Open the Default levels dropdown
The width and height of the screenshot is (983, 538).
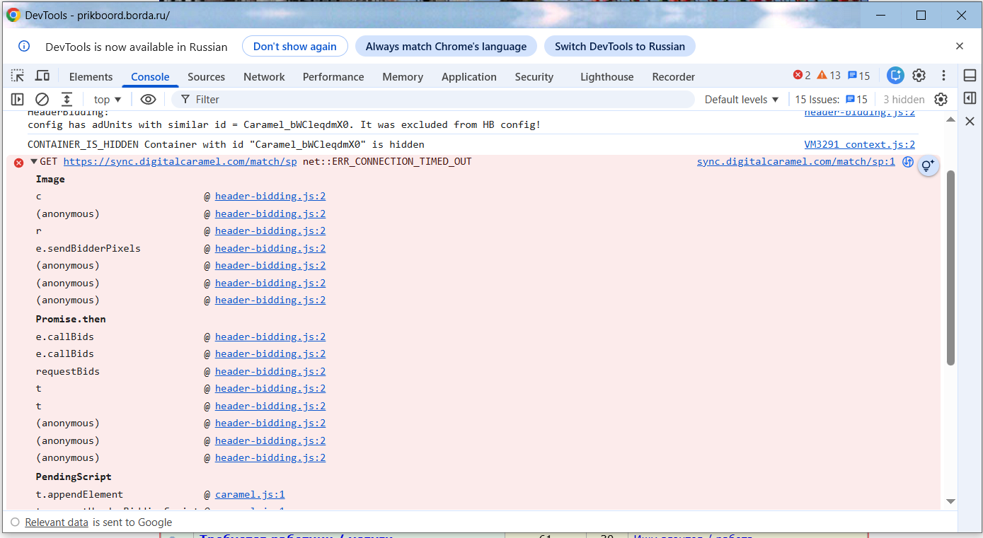pos(742,100)
